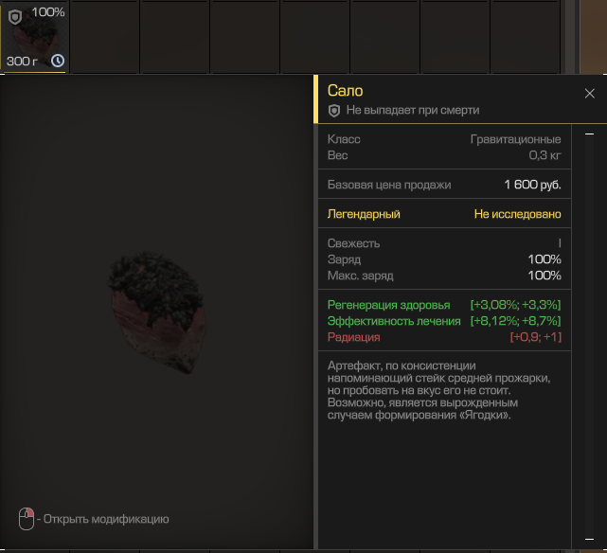Click the Сало item title
Screen dimensions: 607x553
(346, 91)
